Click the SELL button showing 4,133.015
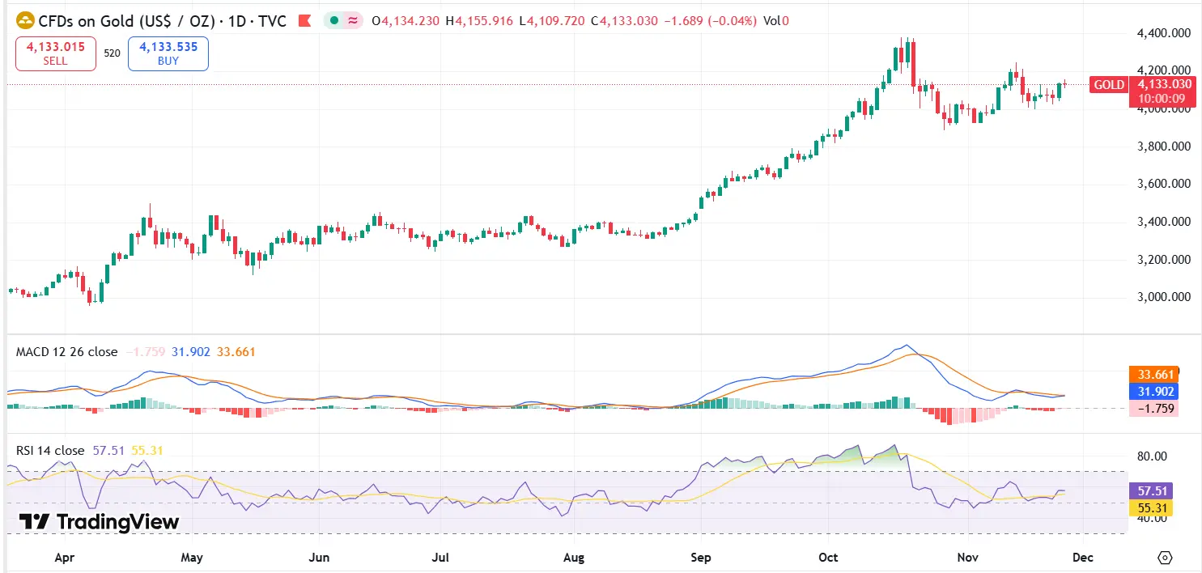The width and height of the screenshot is (1202, 573). pyautogui.click(x=55, y=53)
